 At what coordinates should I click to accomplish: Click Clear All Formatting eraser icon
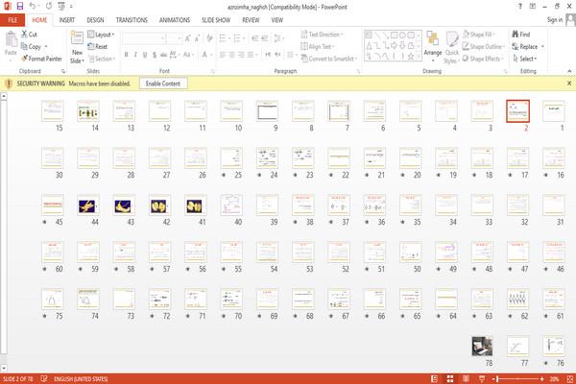point(209,37)
